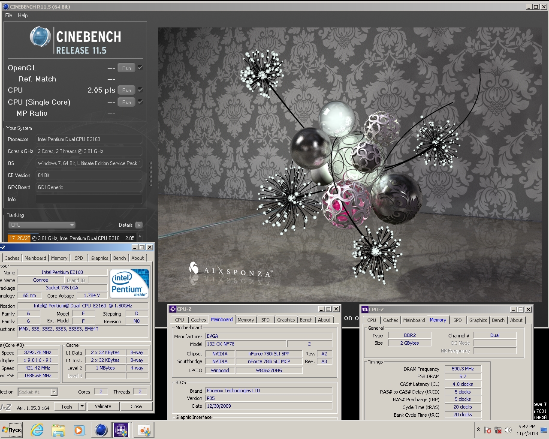Click the Intel Pentium inside logo
Image resolution: width=549 pixels, height=439 pixels.
tap(130, 283)
